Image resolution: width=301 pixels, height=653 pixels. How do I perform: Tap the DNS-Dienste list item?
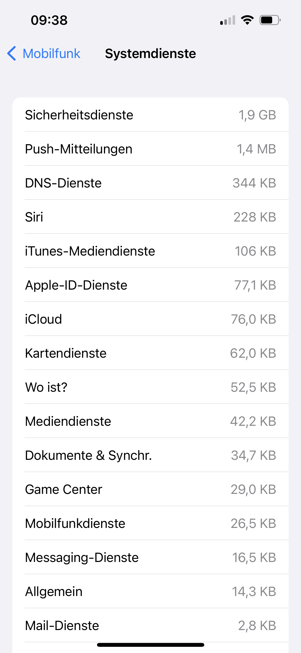[150, 183]
